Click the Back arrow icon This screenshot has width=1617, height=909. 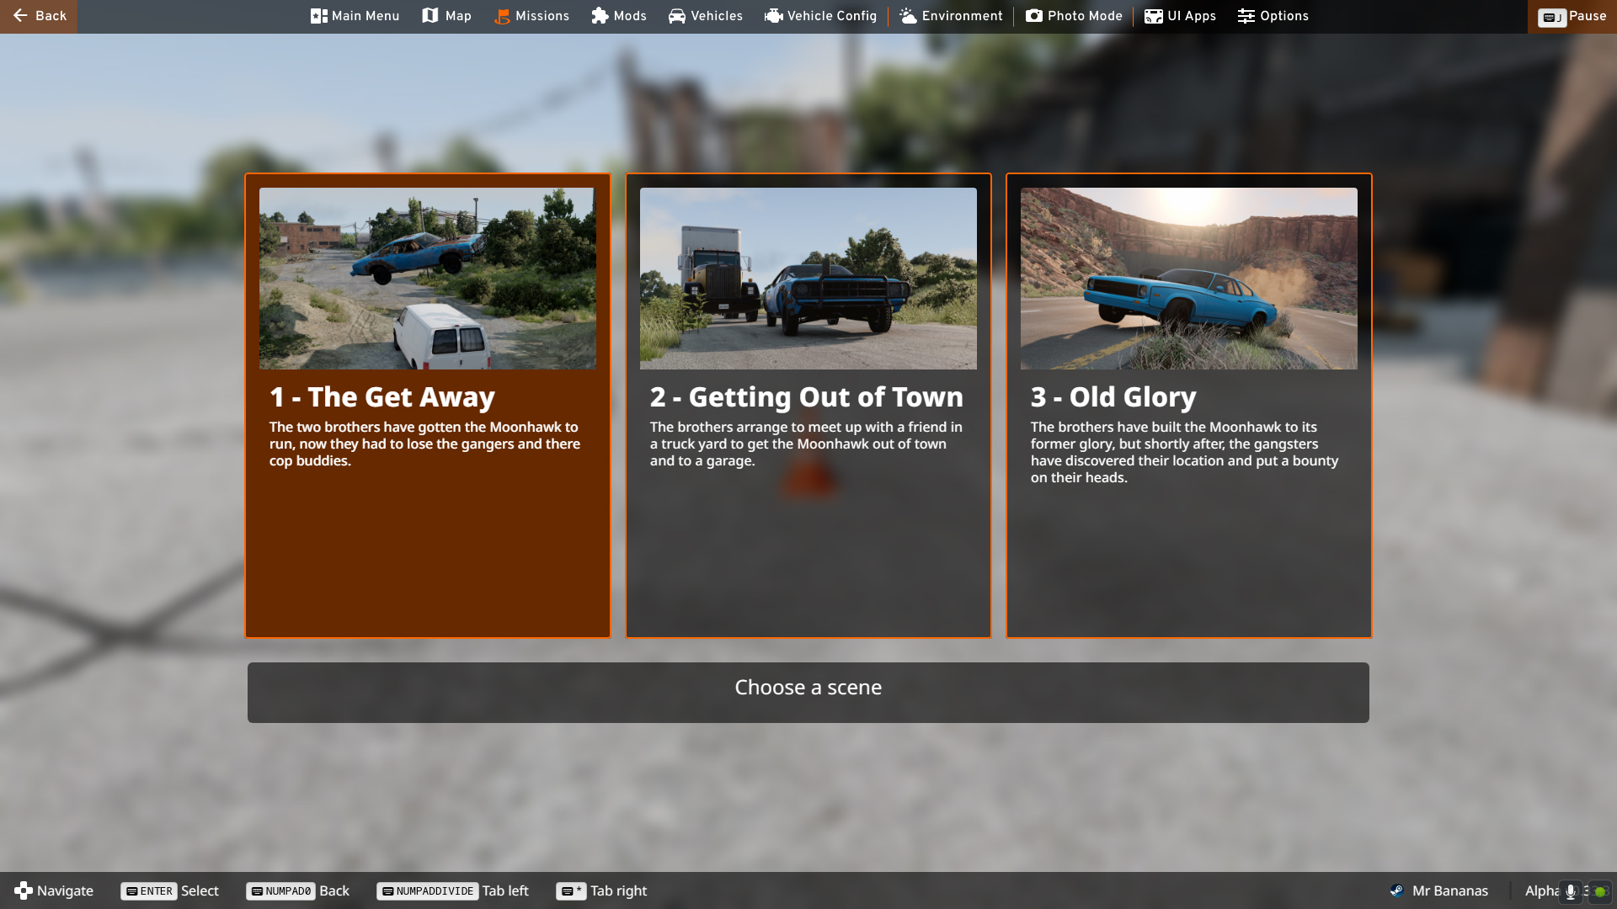point(21,16)
